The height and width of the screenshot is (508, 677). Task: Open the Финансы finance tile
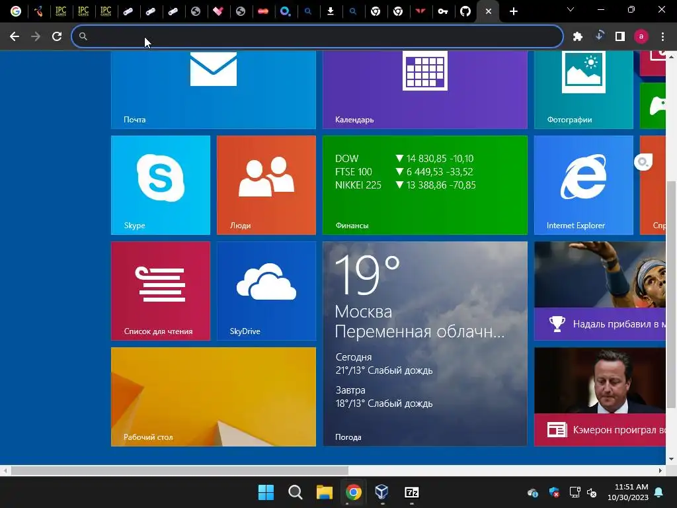point(425,185)
